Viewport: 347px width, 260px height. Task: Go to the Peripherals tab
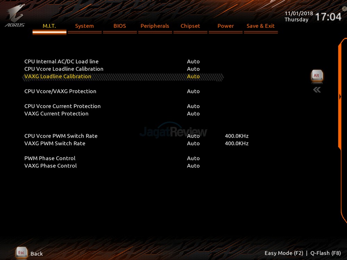155,26
